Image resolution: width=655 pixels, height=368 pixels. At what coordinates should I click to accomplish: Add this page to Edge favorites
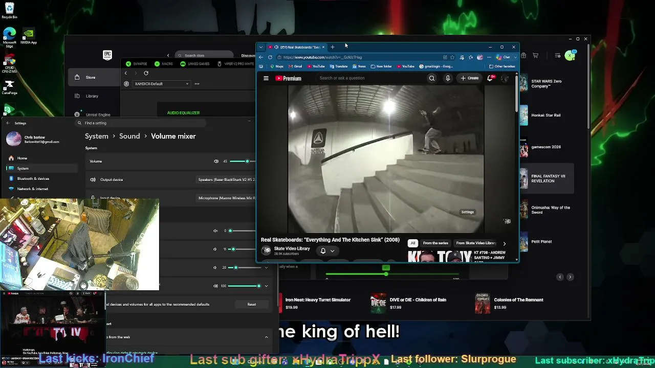tap(452, 57)
